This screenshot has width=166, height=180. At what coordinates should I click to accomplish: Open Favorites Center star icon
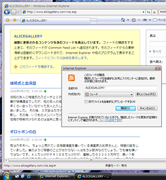tap(7, 20)
